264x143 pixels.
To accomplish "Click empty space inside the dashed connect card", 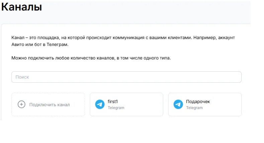I will click(77, 111).
